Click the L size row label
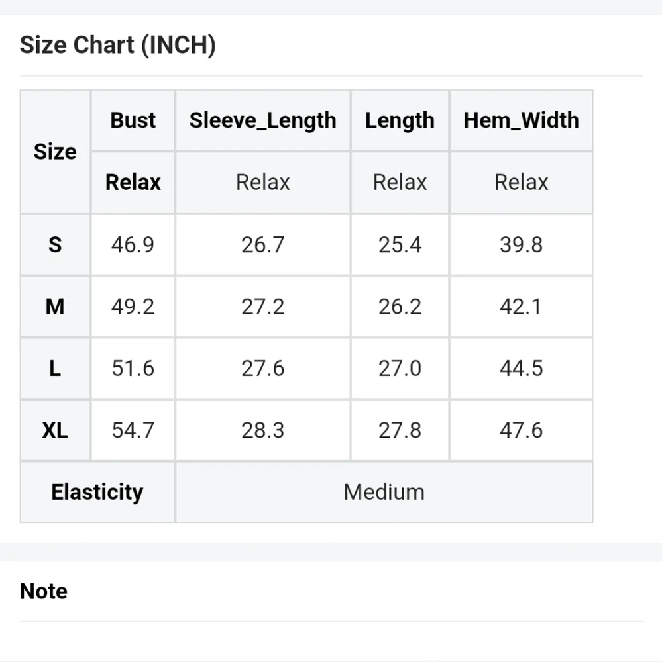Viewport: 662px width, 662px height. [55, 368]
